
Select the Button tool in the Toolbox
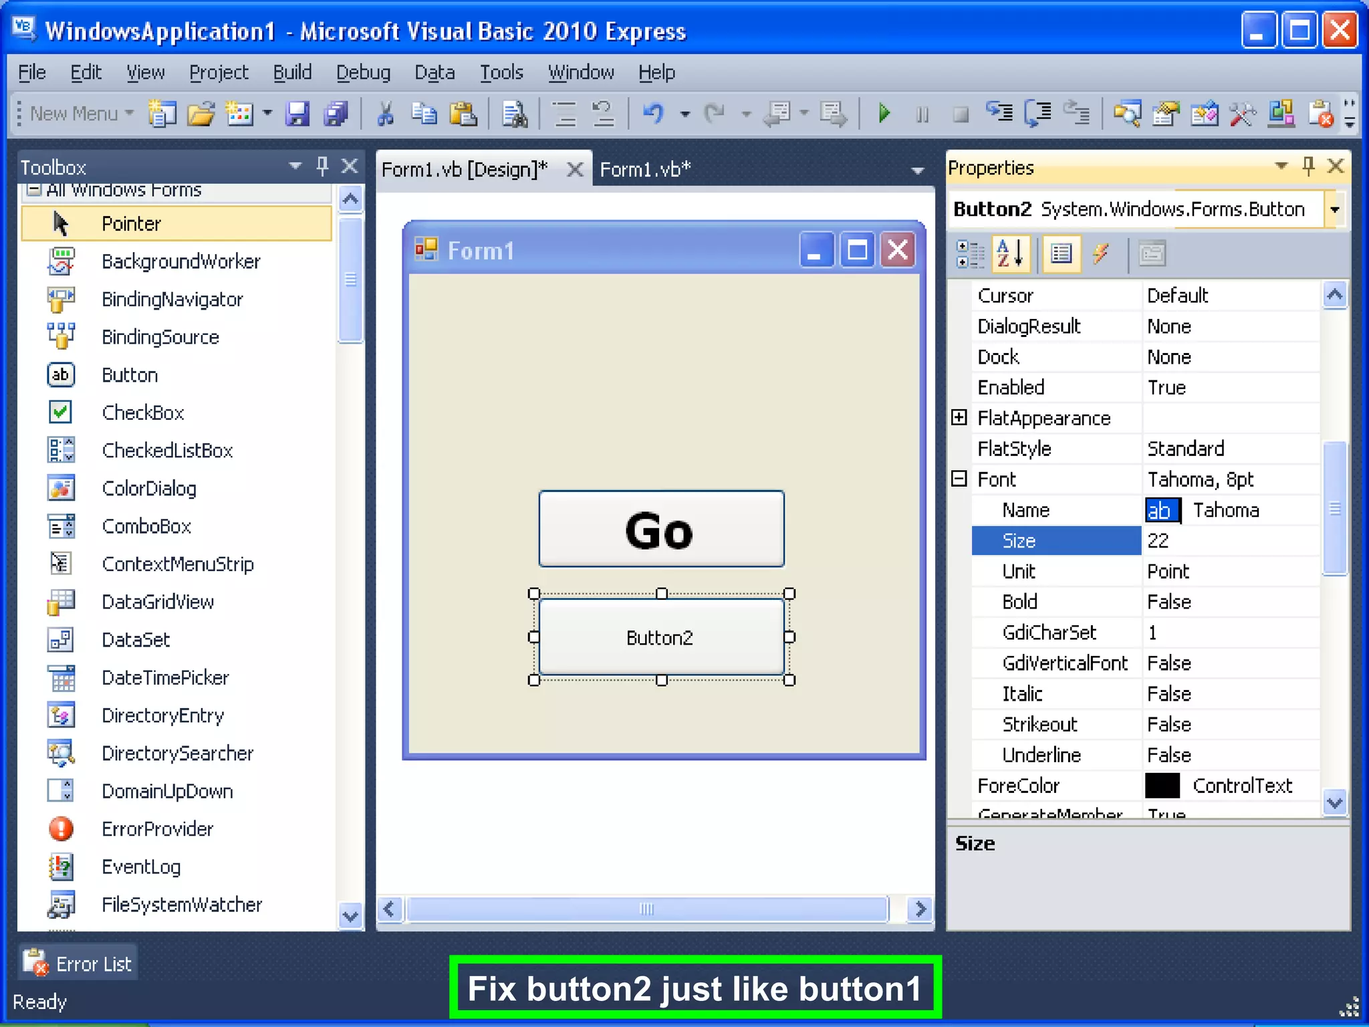(x=130, y=375)
